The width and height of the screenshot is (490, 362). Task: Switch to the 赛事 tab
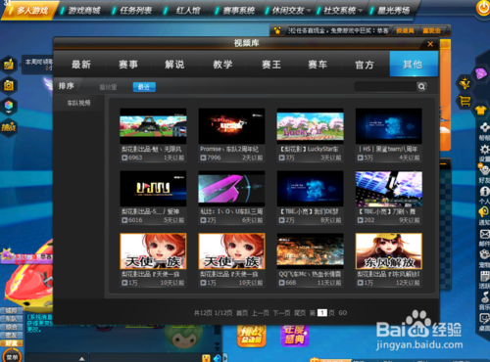(x=128, y=65)
